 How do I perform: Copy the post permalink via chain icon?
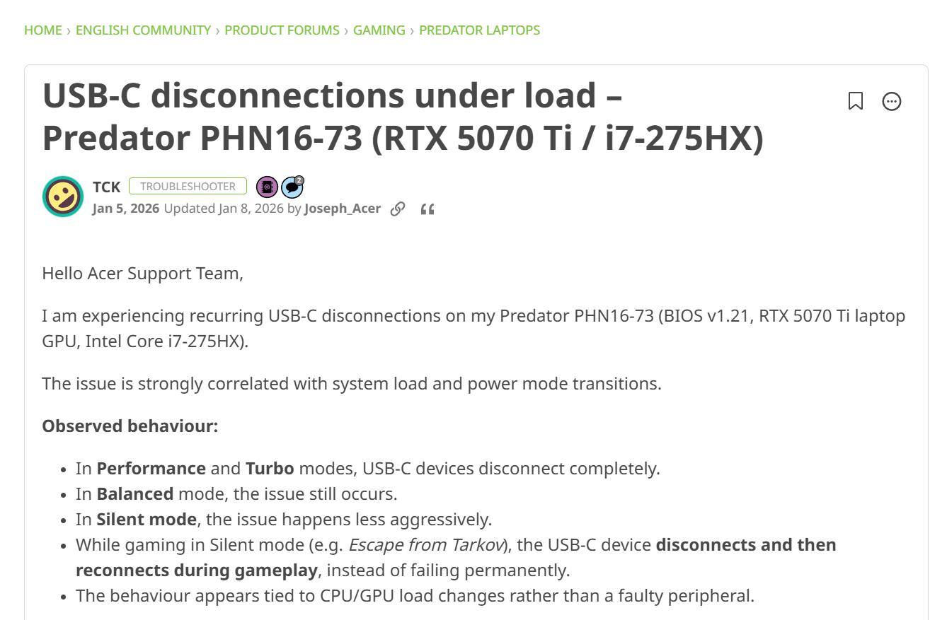coord(397,209)
